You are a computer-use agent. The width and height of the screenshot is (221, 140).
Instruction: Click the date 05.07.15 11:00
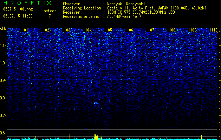[18, 16]
